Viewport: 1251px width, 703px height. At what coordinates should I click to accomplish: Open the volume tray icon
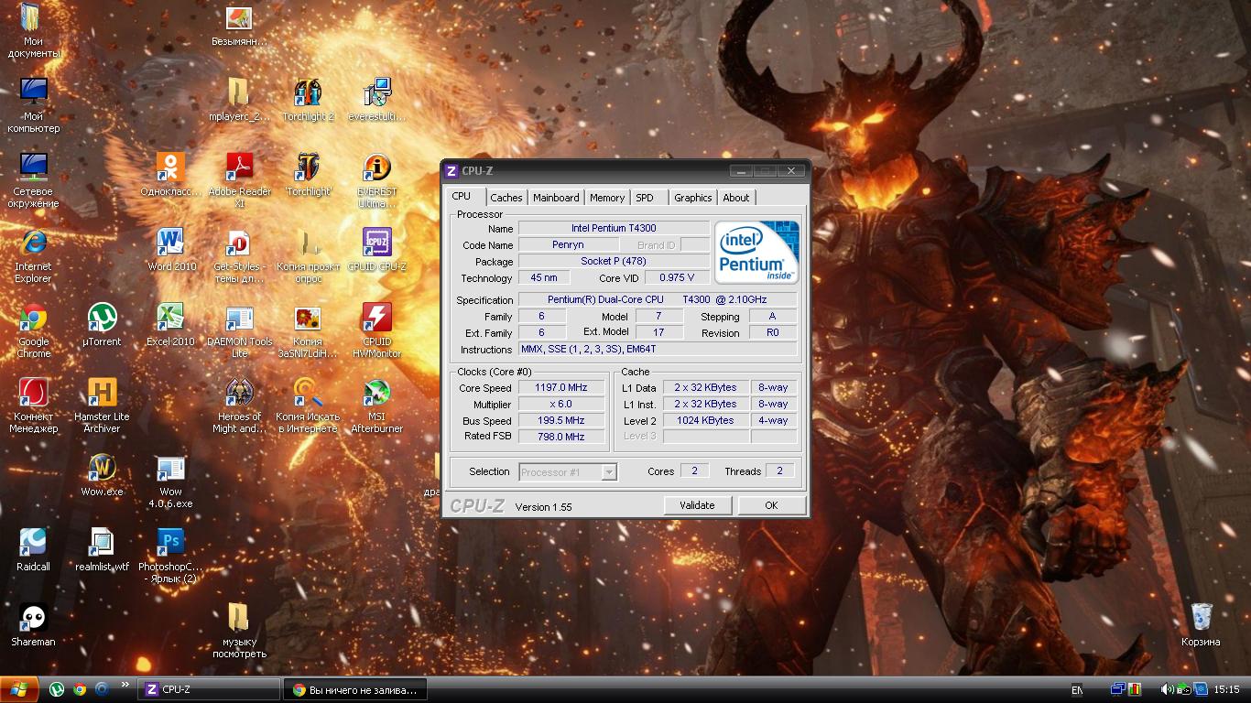(1167, 689)
